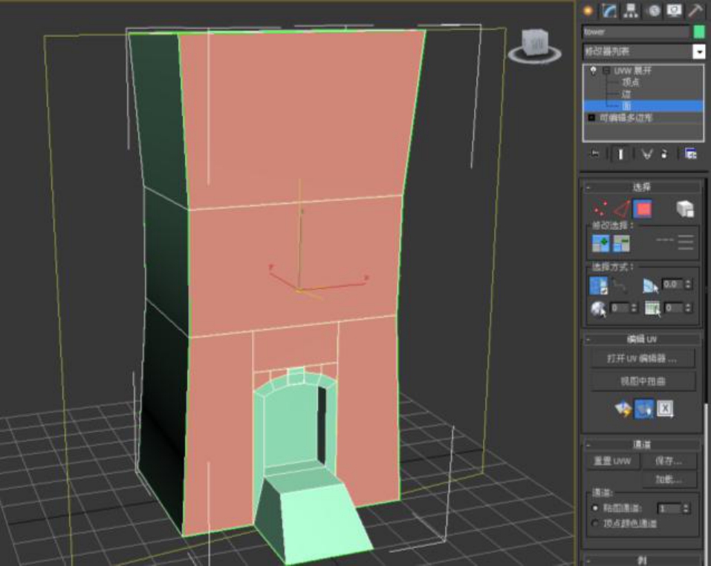711x566 pixels.
Task: Click the map channel number field
Action: pyautogui.click(x=669, y=508)
